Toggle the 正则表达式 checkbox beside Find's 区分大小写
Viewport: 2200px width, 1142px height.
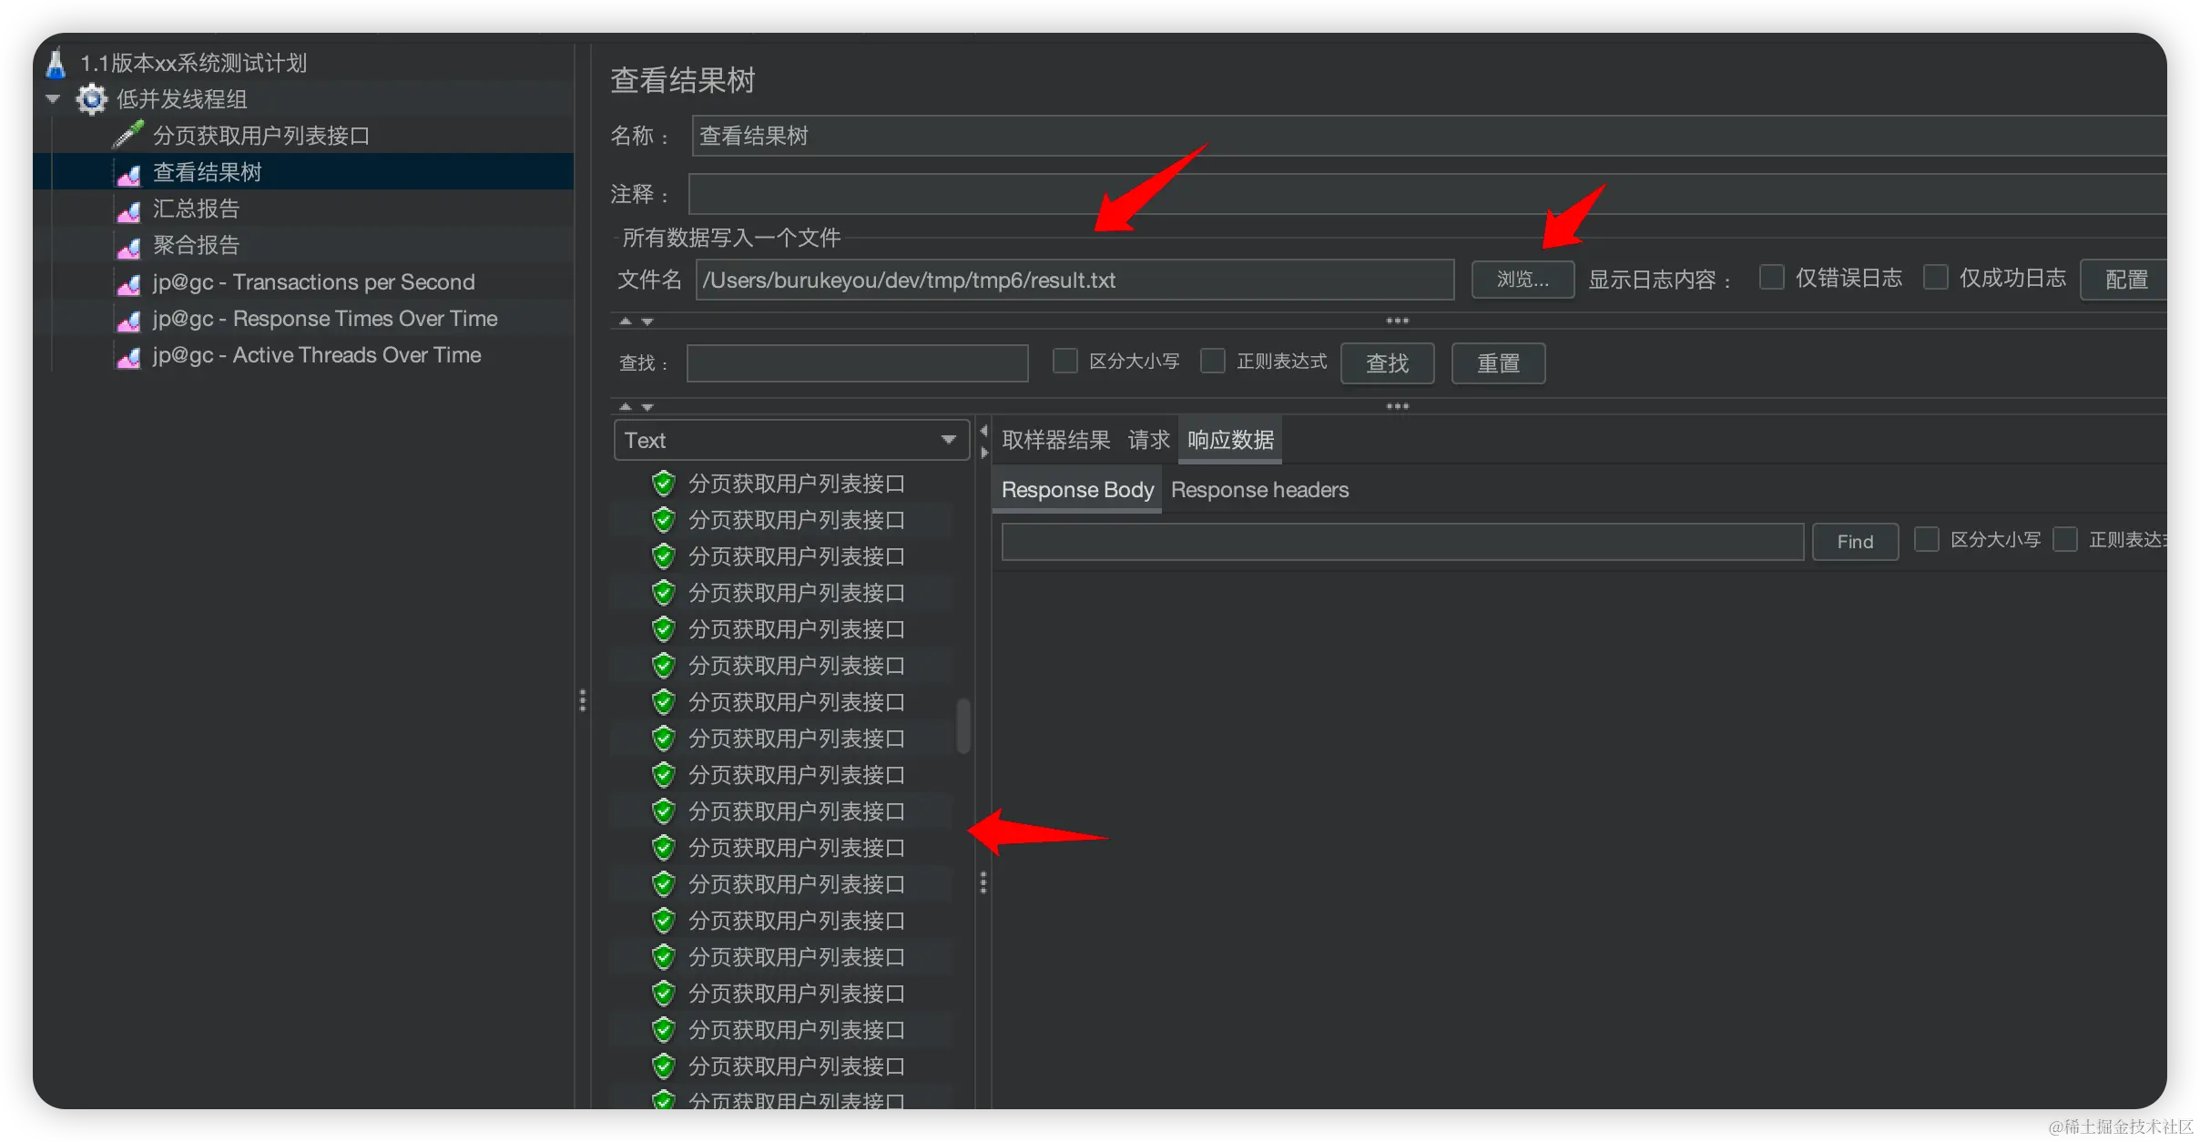coord(2065,539)
